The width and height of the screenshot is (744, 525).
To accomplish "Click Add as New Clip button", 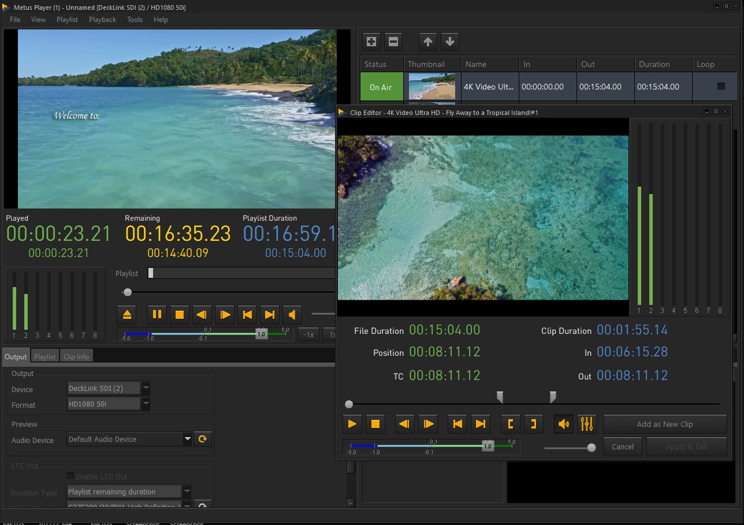I will click(665, 424).
